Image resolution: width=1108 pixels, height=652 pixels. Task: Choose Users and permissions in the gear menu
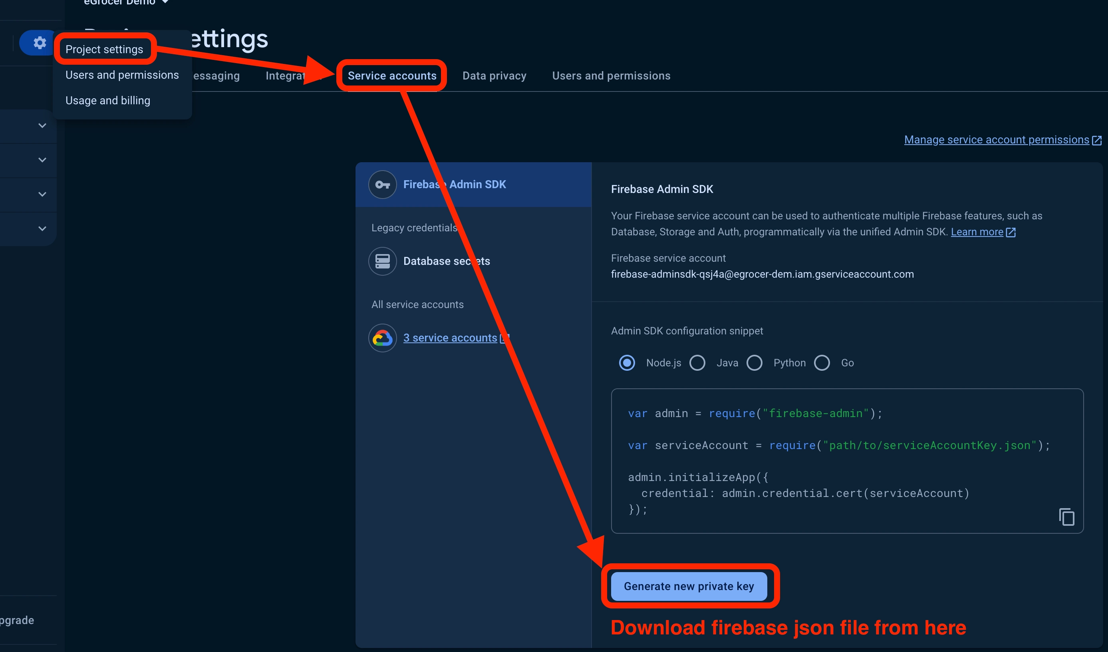pos(122,75)
